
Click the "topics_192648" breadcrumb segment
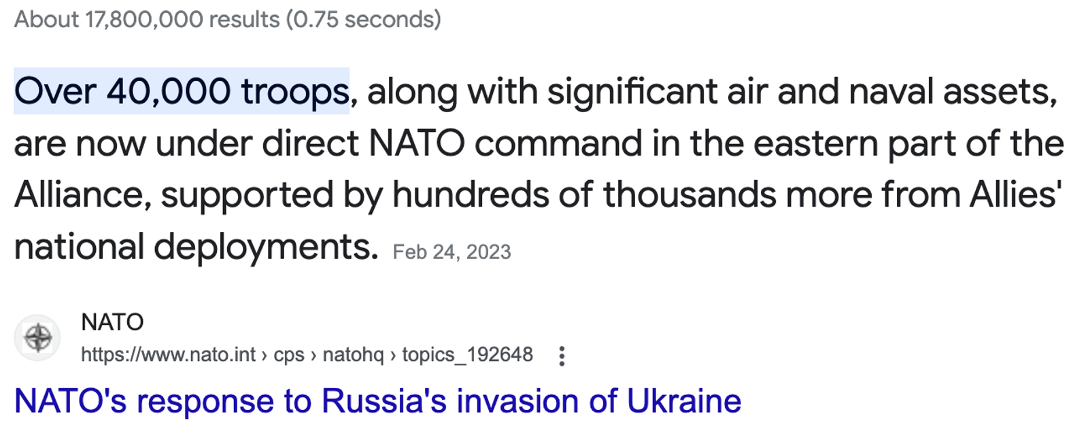pos(467,355)
